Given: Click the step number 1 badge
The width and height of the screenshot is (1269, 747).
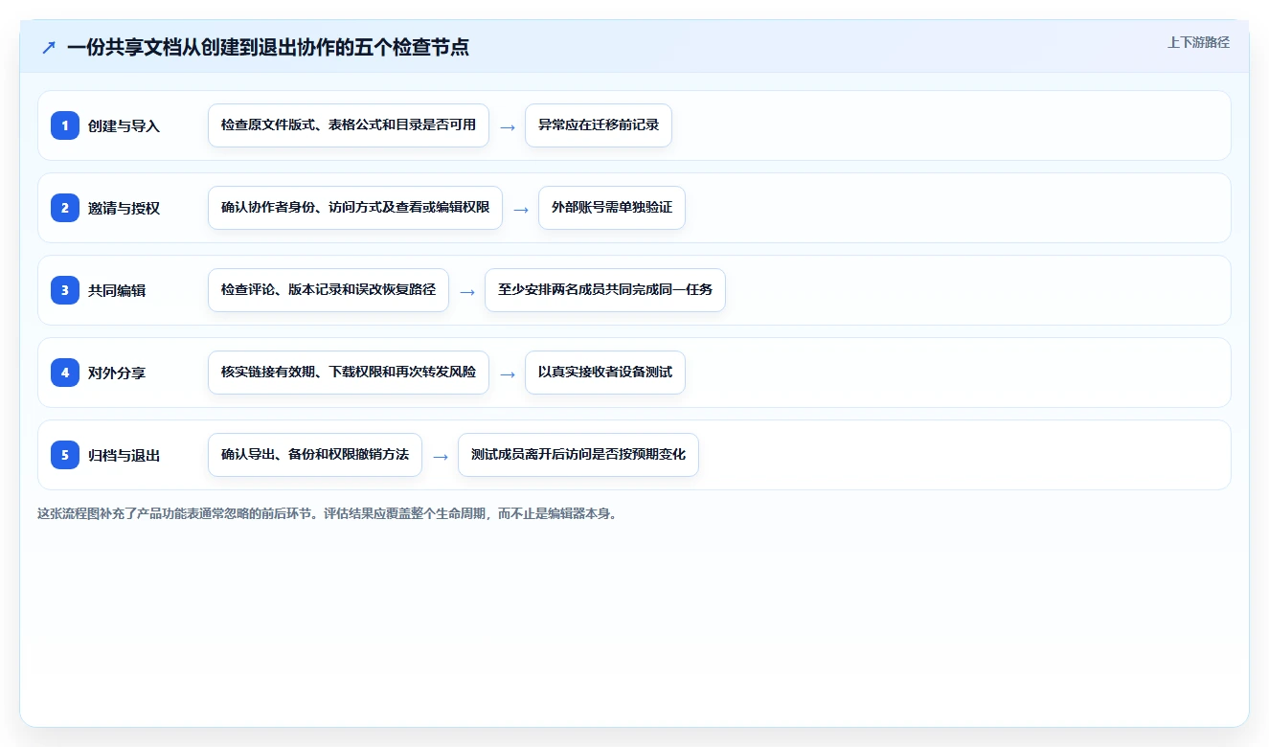Looking at the screenshot, I should [x=65, y=125].
